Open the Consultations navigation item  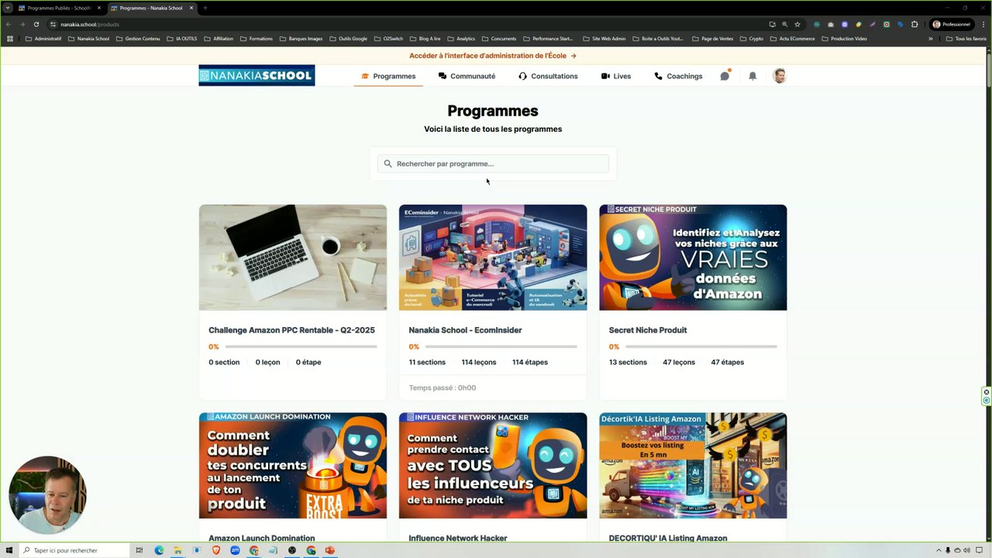pos(548,76)
